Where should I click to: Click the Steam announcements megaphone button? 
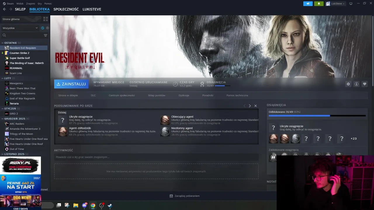[x=308, y=3]
